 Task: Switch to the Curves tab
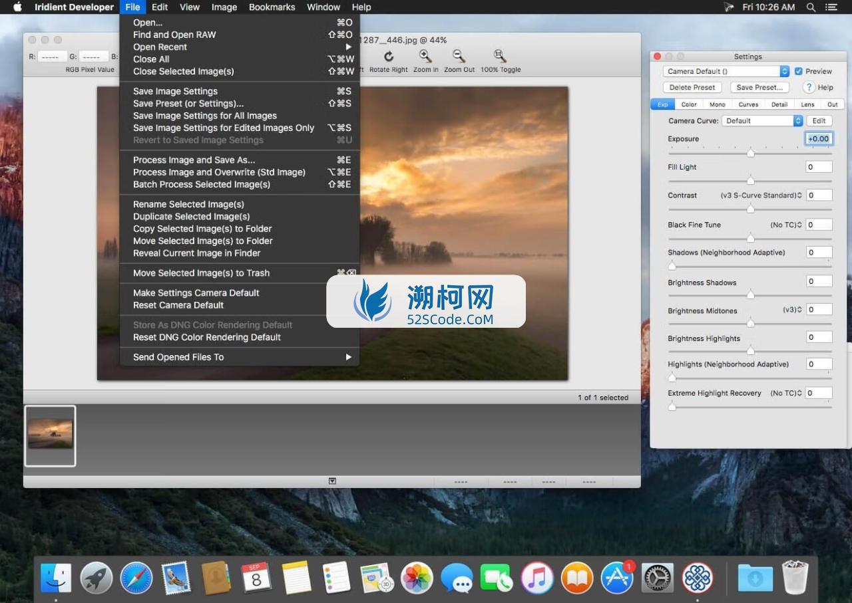click(x=748, y=104)
